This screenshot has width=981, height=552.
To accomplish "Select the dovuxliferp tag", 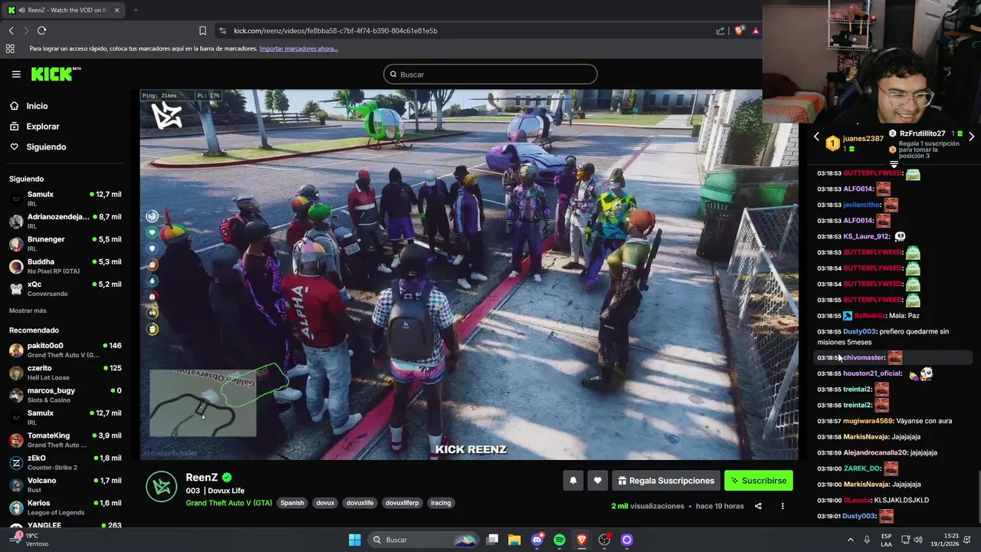I will [x=402, y=503].
